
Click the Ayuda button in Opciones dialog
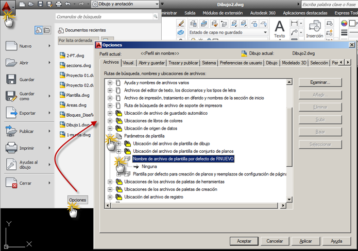pos(336,241)
